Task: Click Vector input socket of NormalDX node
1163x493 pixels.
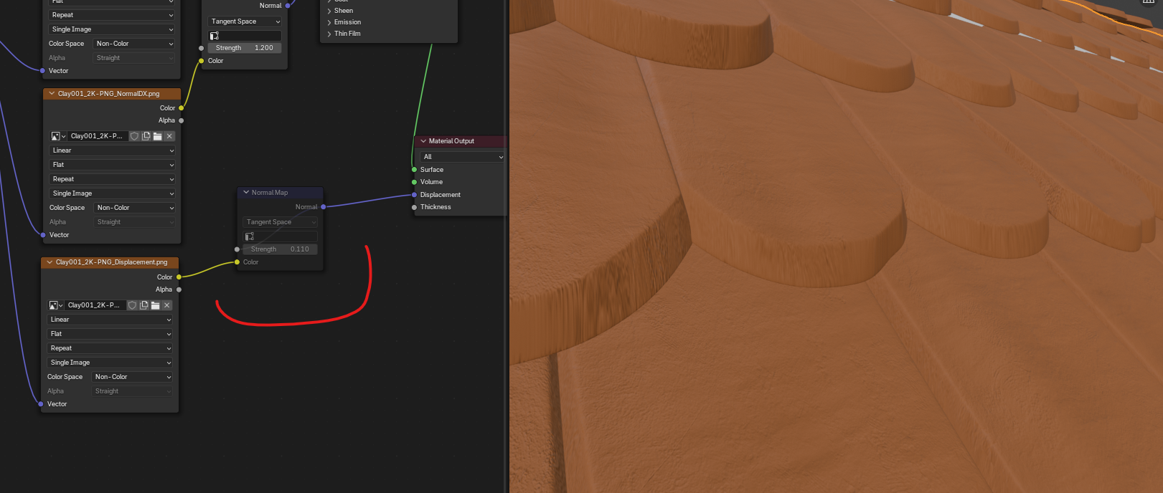Action: point(43,235)
